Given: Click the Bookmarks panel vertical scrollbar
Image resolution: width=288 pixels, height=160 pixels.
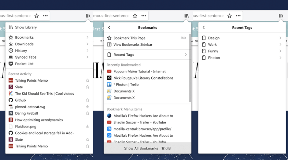Looking at the screenshot, I should [x=190, y=68].
